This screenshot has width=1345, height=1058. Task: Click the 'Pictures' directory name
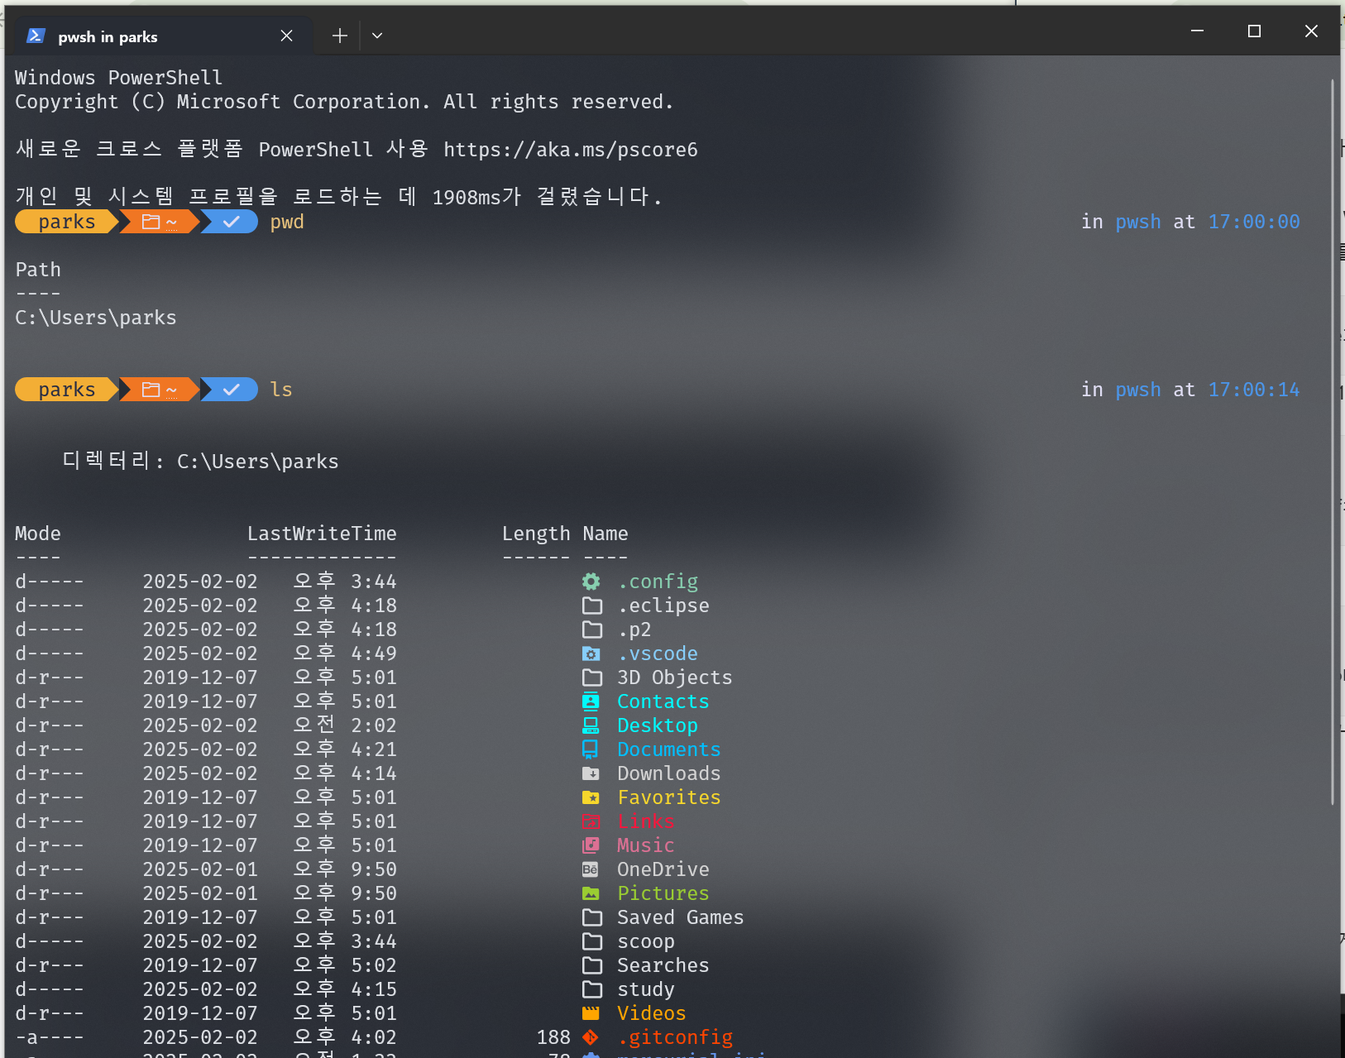click(663, 893)
